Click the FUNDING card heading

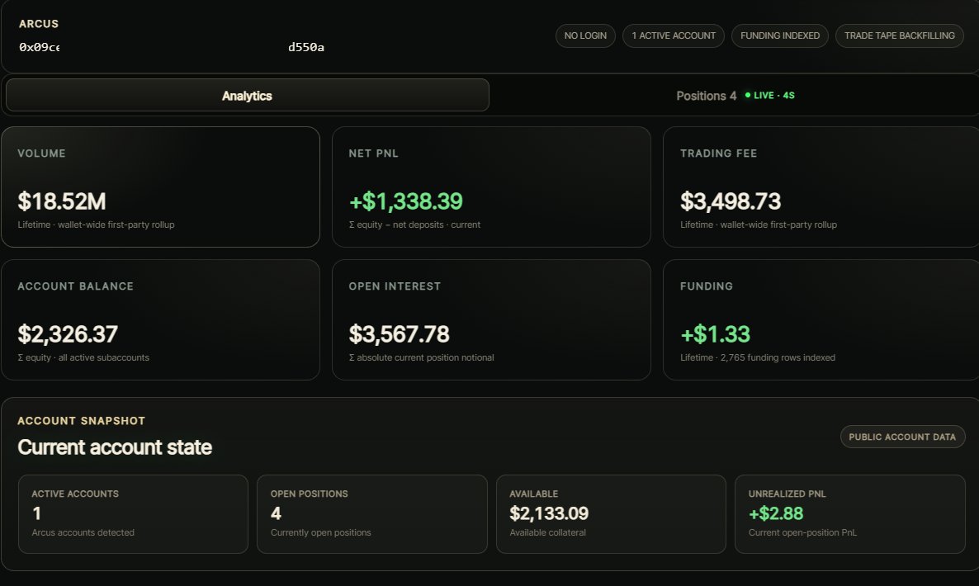click(x=706, y=286)
